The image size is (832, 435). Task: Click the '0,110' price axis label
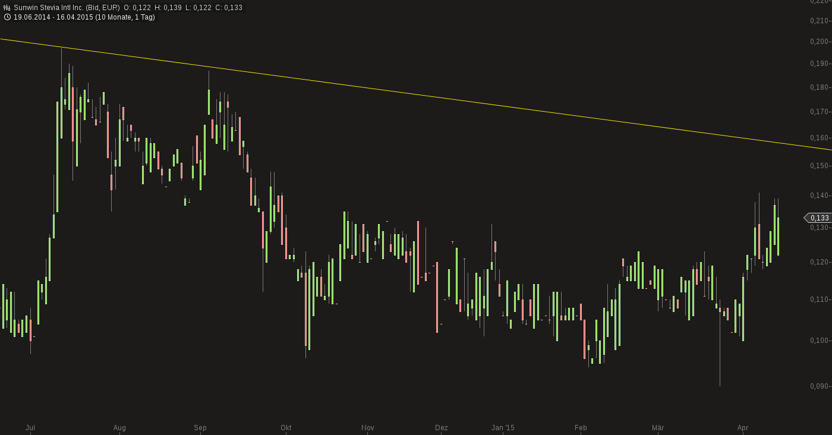(819, 300)
